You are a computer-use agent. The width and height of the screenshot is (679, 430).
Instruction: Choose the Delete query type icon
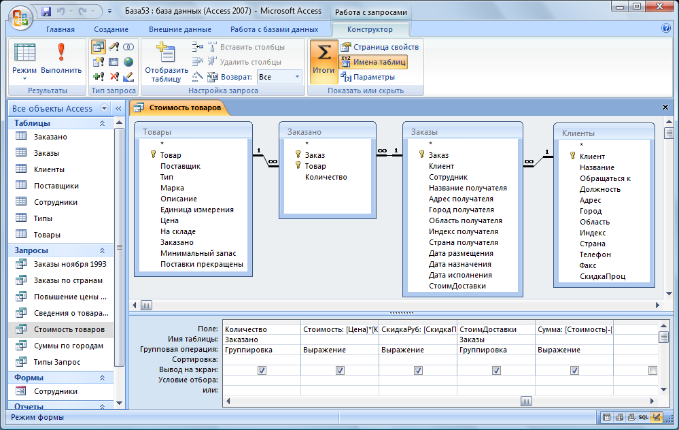pyautogui.click(x=114, y=77)
